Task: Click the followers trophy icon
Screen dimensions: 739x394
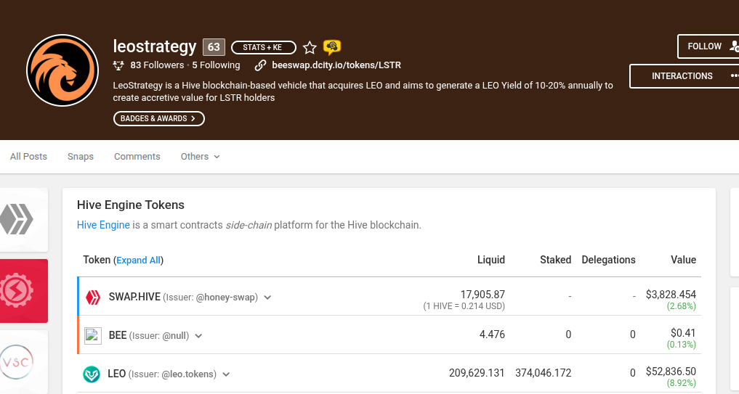Action: pos(118,65)
